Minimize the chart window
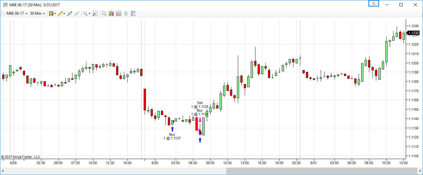Screen dimensions: 423x175 pyautogui.click(x=387, y=5)
